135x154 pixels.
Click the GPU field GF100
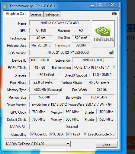[41, 30]
